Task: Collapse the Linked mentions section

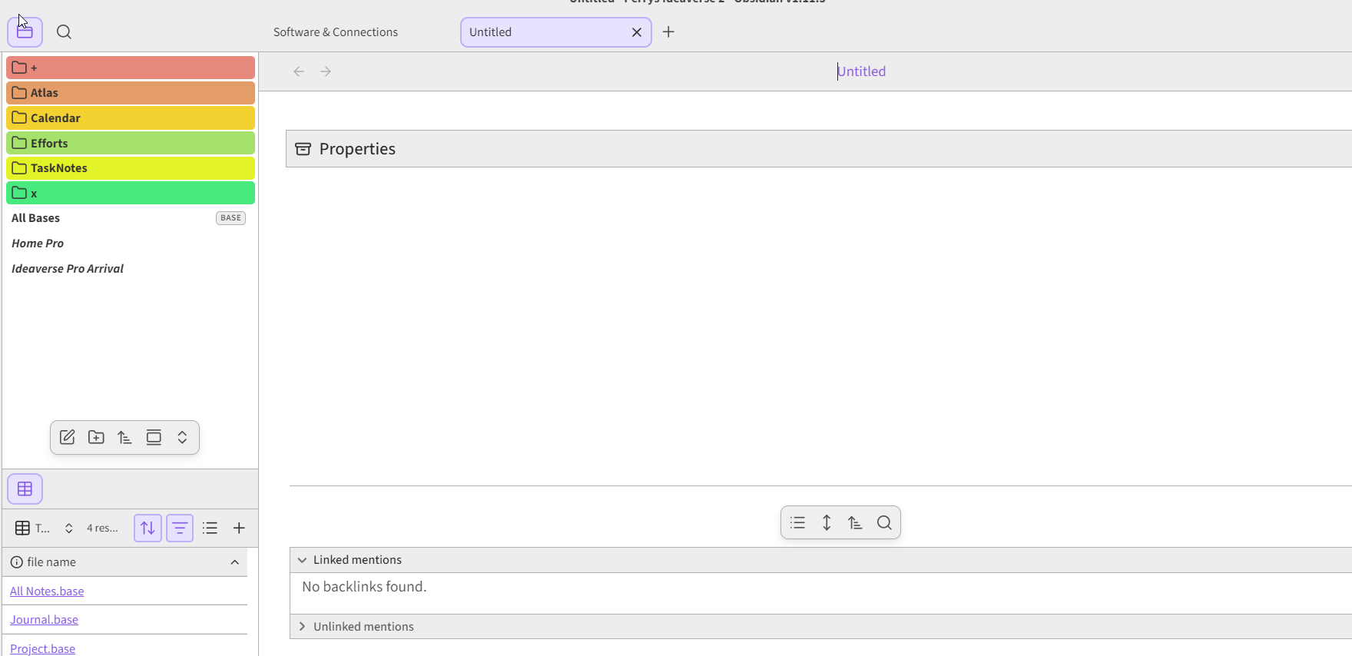Action: (x=302, y=560)
